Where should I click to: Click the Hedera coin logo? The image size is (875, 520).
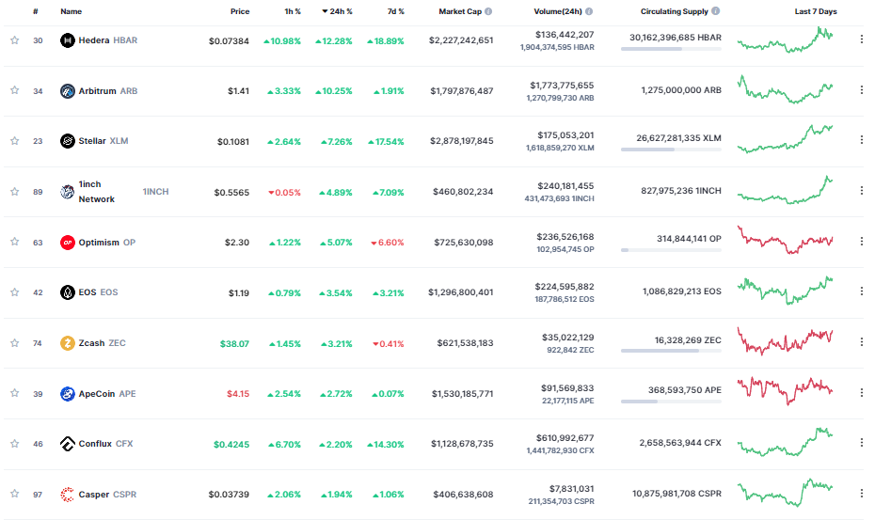tap(68, 40)
